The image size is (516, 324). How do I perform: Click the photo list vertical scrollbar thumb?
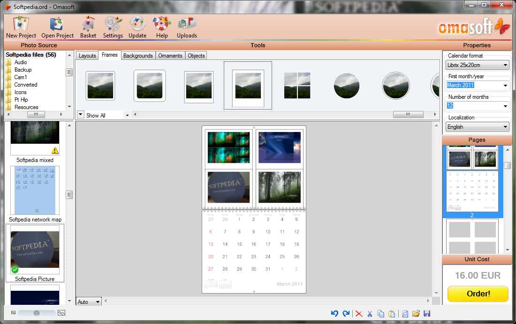[69, 194]
